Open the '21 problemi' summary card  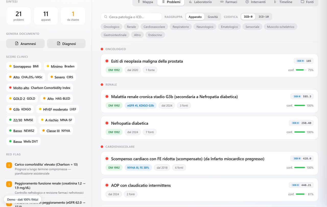(19, 16)
